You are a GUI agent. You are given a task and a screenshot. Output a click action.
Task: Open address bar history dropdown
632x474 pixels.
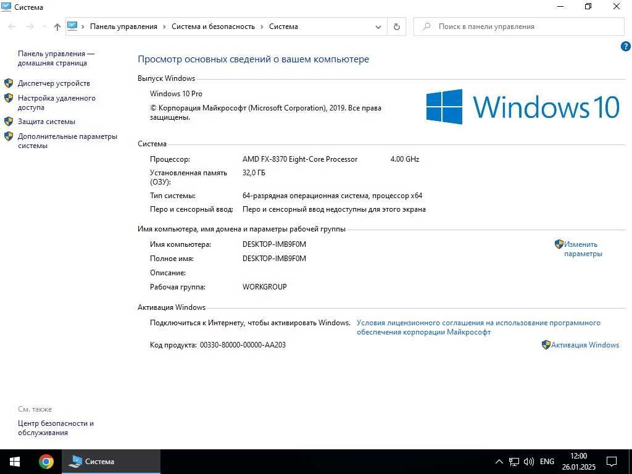378,27
